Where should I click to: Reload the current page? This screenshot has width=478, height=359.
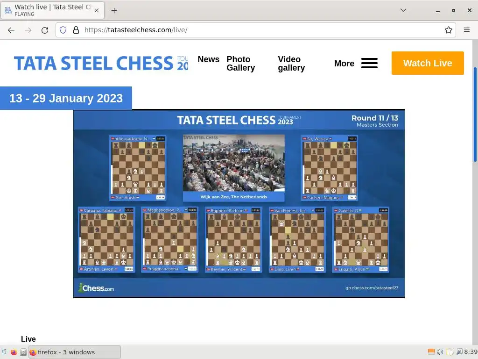click(x=45, y=30)
